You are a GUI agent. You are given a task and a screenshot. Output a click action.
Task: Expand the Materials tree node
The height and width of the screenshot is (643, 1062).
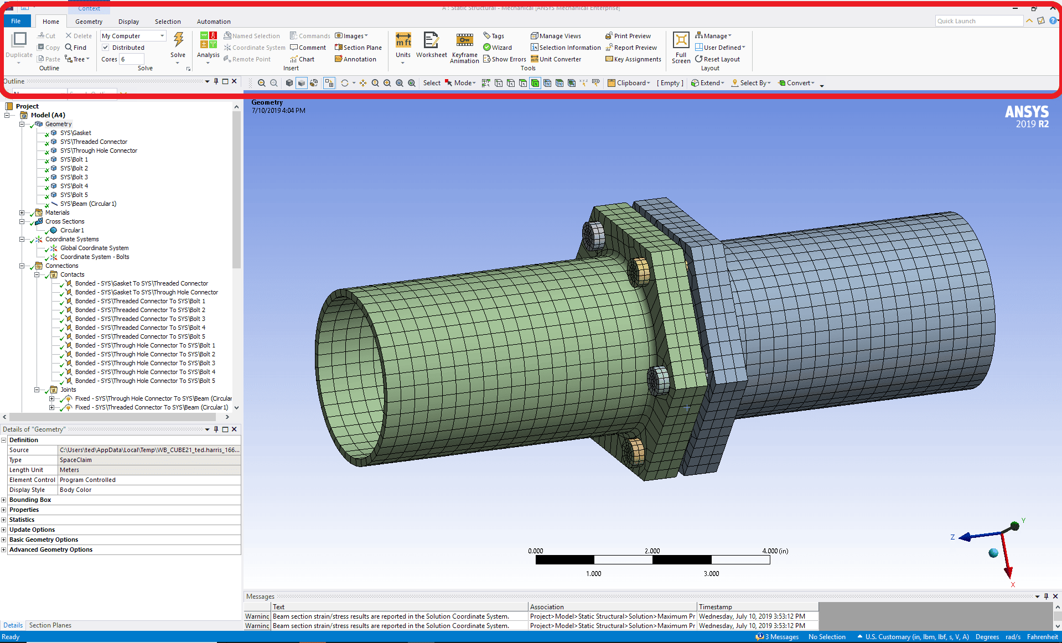click(21, 212)
